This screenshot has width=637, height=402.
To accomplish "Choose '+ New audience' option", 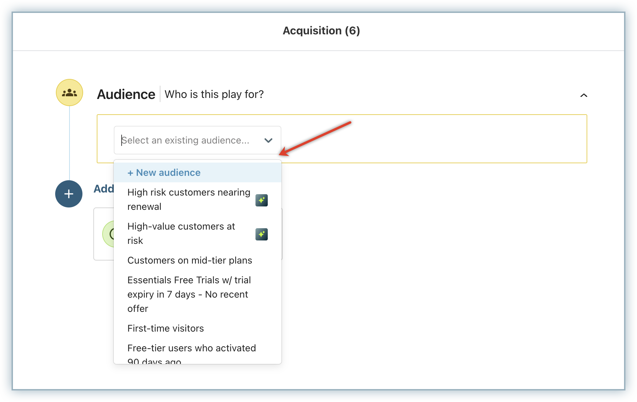I will [164, 172].
